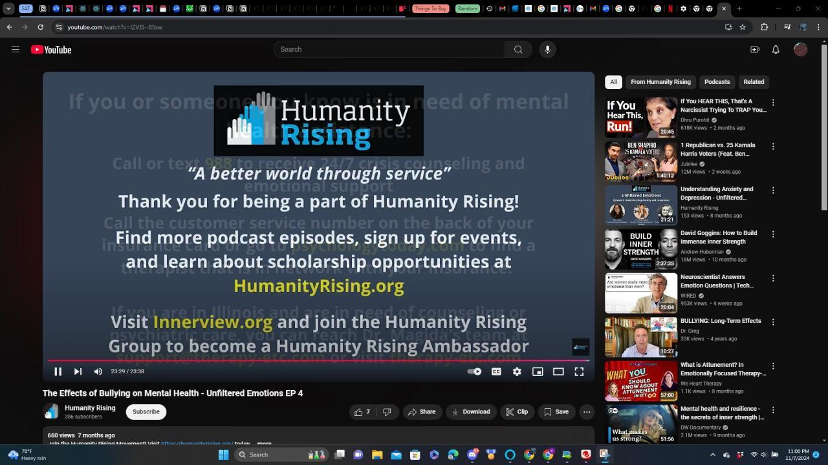Image resolution: width=828 pixels, height=465 pixels.
Task: Select the From Humanity Rising chip
Action: [x=660, y=82]
